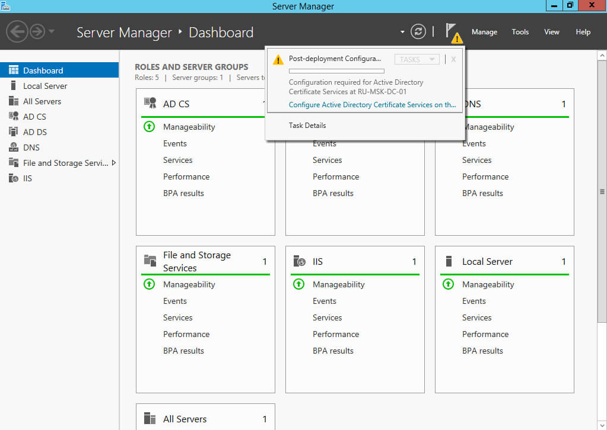Click the DNS icon in sidebar
607x430 pixels.
tap(14, 147)
